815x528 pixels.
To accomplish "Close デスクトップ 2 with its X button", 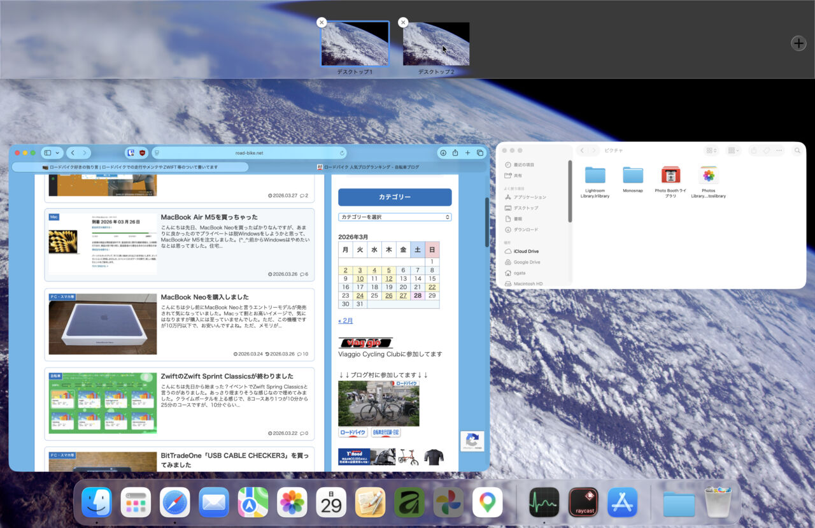I will (x=402, y=22).
